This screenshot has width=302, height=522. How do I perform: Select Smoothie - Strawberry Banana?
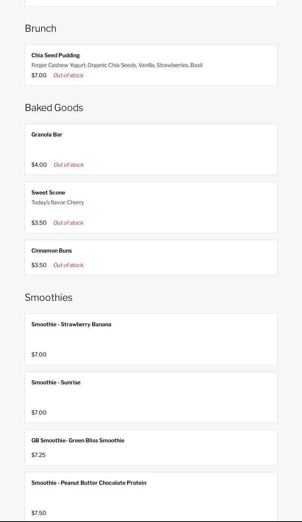click(x=71, y=324)
